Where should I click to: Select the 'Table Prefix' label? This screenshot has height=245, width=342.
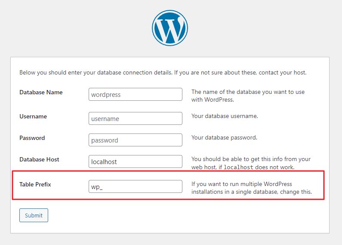tap(35, 185)
